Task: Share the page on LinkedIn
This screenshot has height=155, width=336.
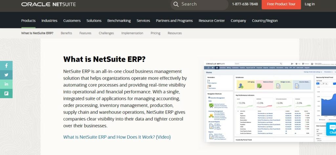Action: pos(6,84)
